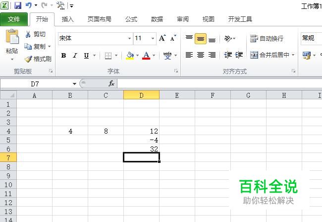Screen dimensions: 322x222
Task: Click the decrease font size icon
Action: (x=173, y=38)
